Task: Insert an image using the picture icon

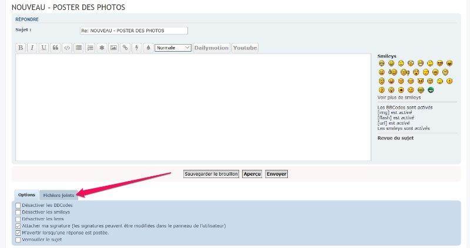Action: point(113,48)
